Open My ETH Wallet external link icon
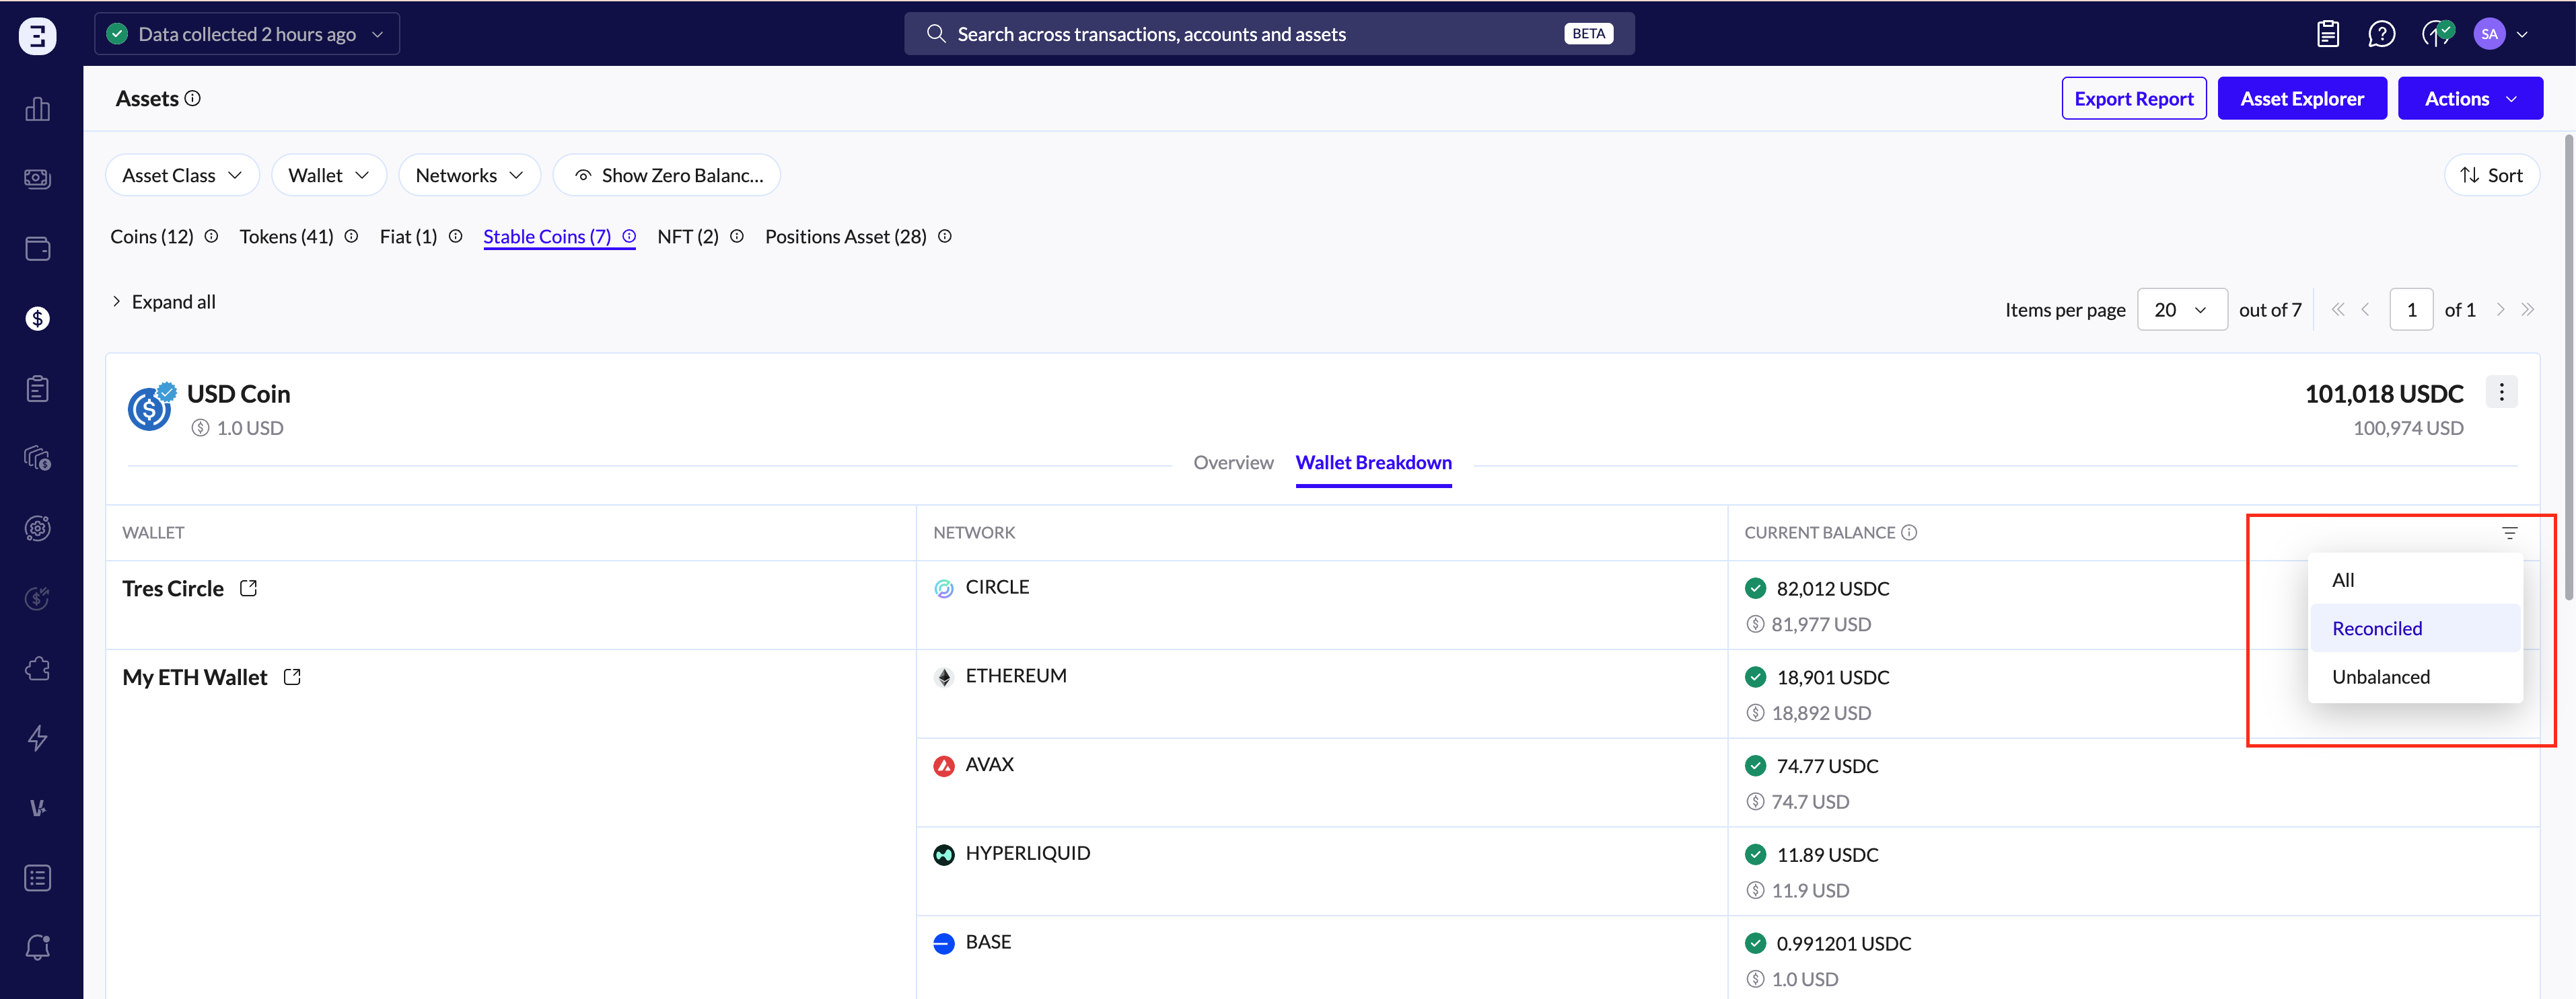This screenshot has height=999, width=2576. click(292, 678)
